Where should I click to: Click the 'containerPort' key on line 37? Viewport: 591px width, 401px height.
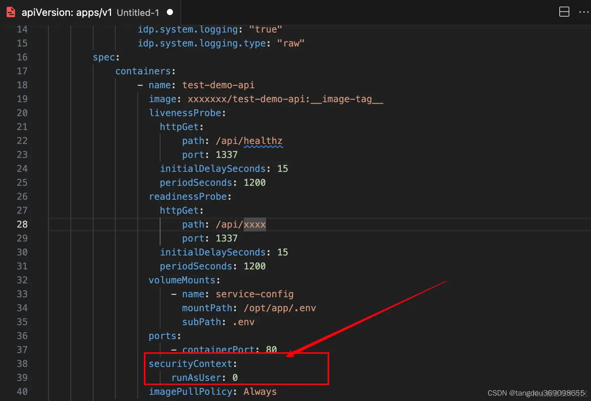tap(219, 350)
